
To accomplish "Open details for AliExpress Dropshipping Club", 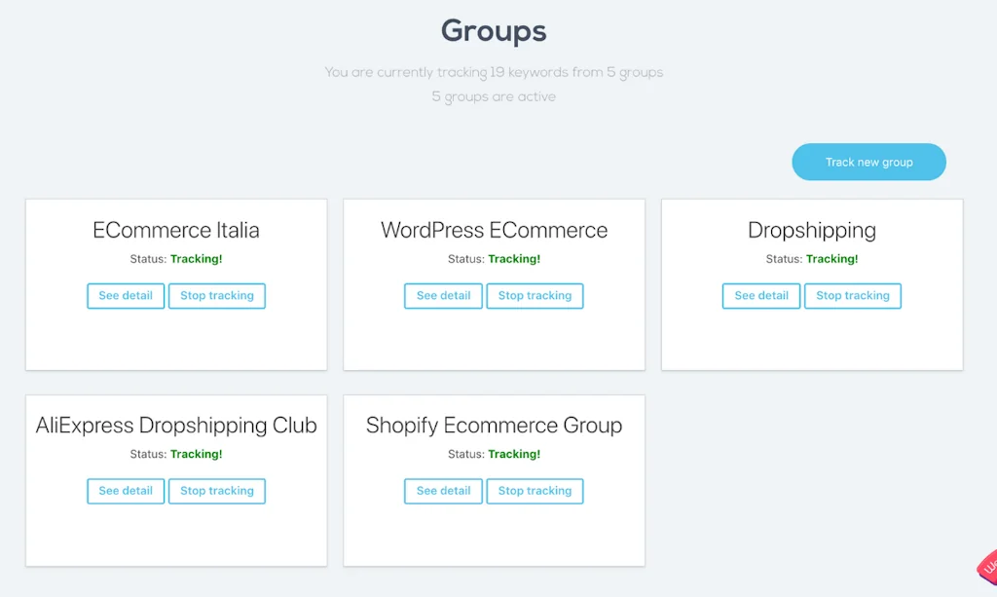I will (126, 491).
